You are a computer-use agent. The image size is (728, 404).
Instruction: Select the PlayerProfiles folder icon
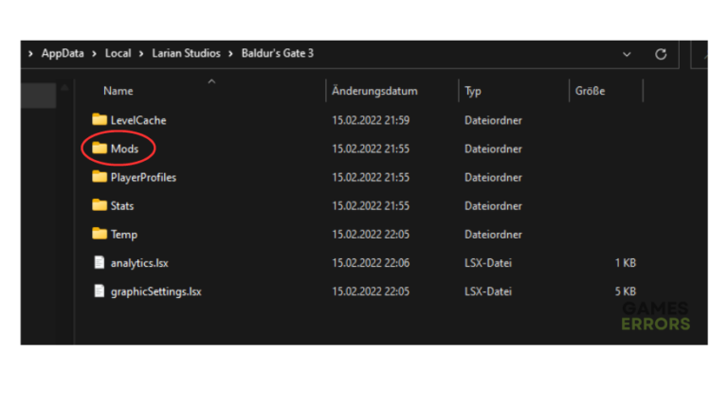[100, 177]
